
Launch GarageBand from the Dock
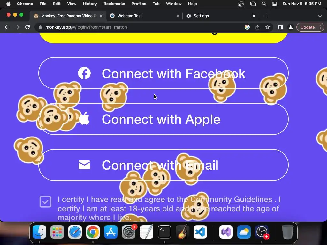click(182, 232)
